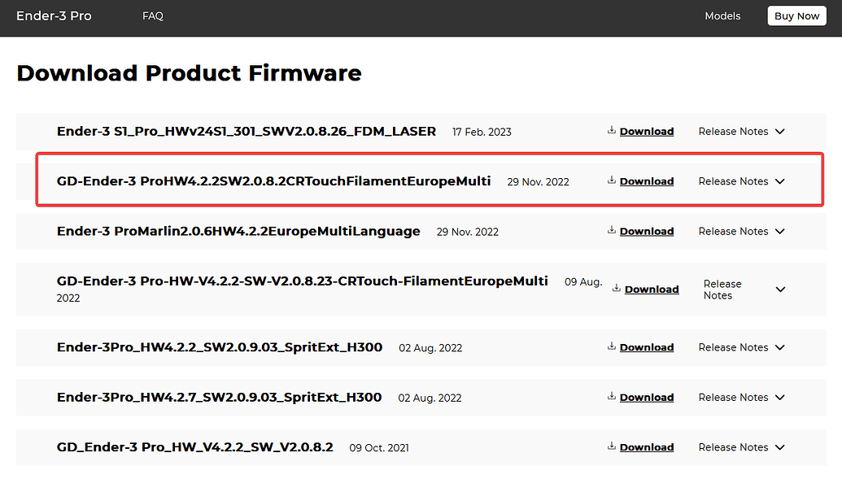The width and height of the screenshot is (842, 479).
Task: Click download icon for ProHW4.2.2SW2.0.8.2CRTouch firmware
Action: tap(611, 181)
